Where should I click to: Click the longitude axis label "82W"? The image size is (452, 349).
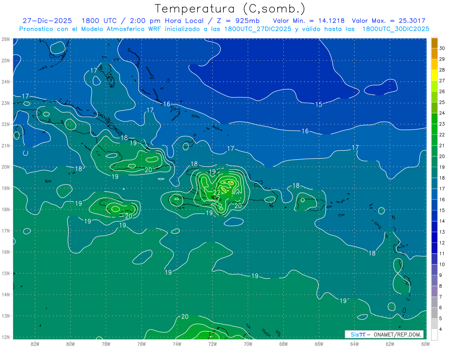35,343
